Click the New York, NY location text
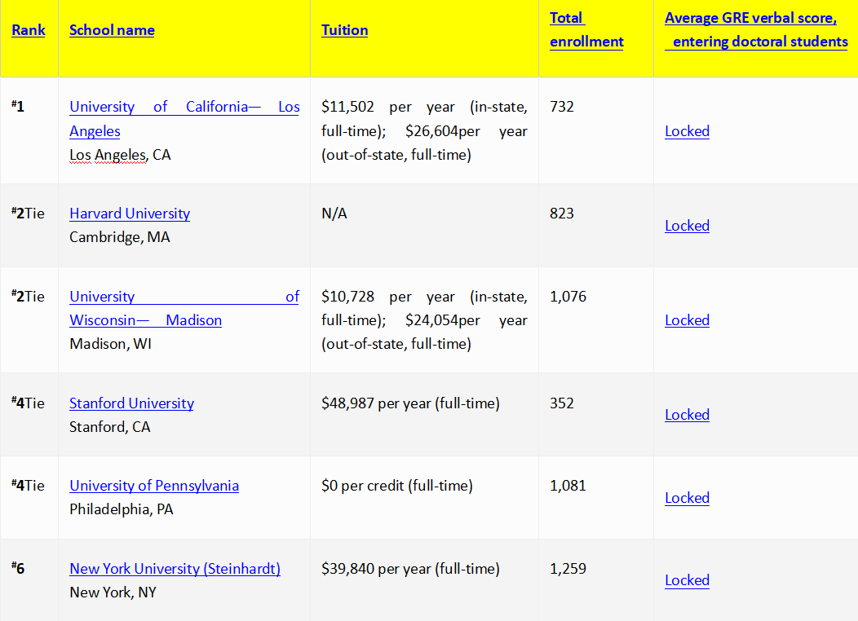 click(113, 592)
